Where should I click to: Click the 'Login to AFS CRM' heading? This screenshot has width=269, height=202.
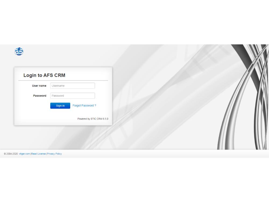[44, 75]
